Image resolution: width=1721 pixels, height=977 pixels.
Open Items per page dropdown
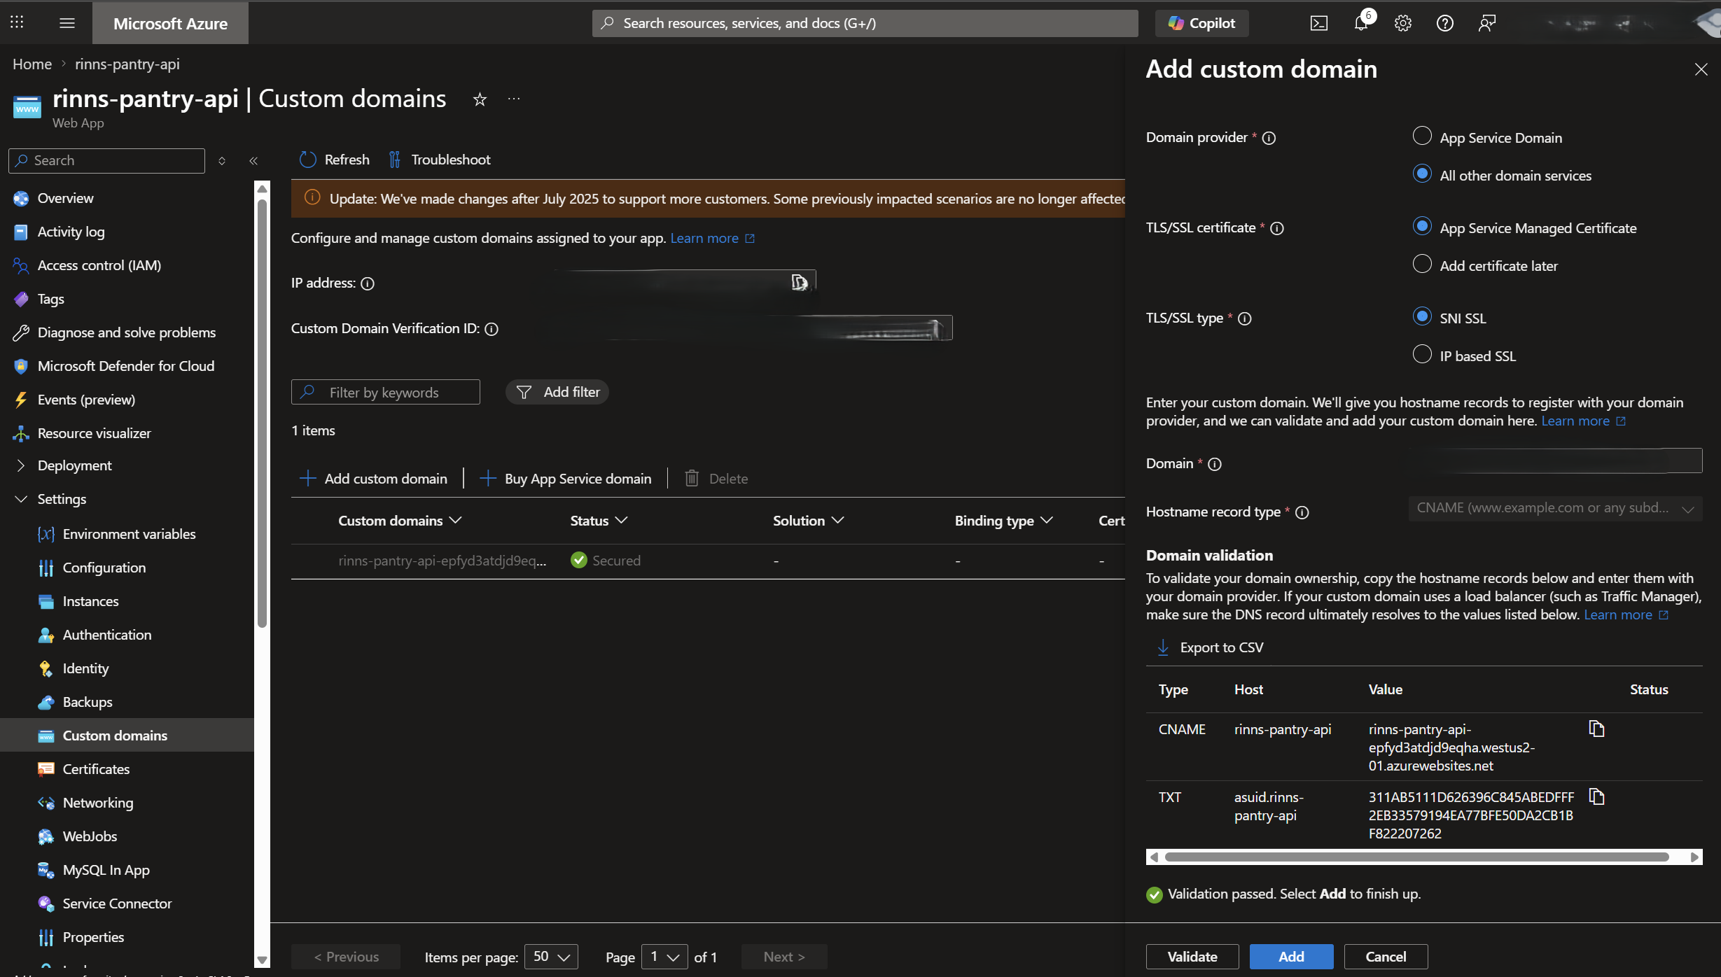click(551, 956)
